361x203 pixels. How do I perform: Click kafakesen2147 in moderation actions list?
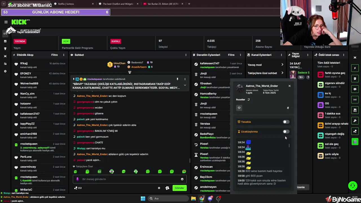210,63
